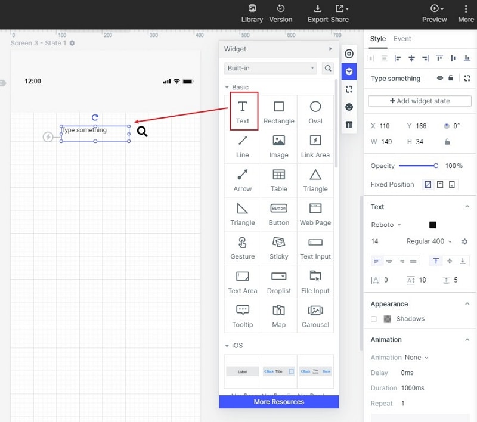Click the Gesture widget
477x422 pixels.
243,248
